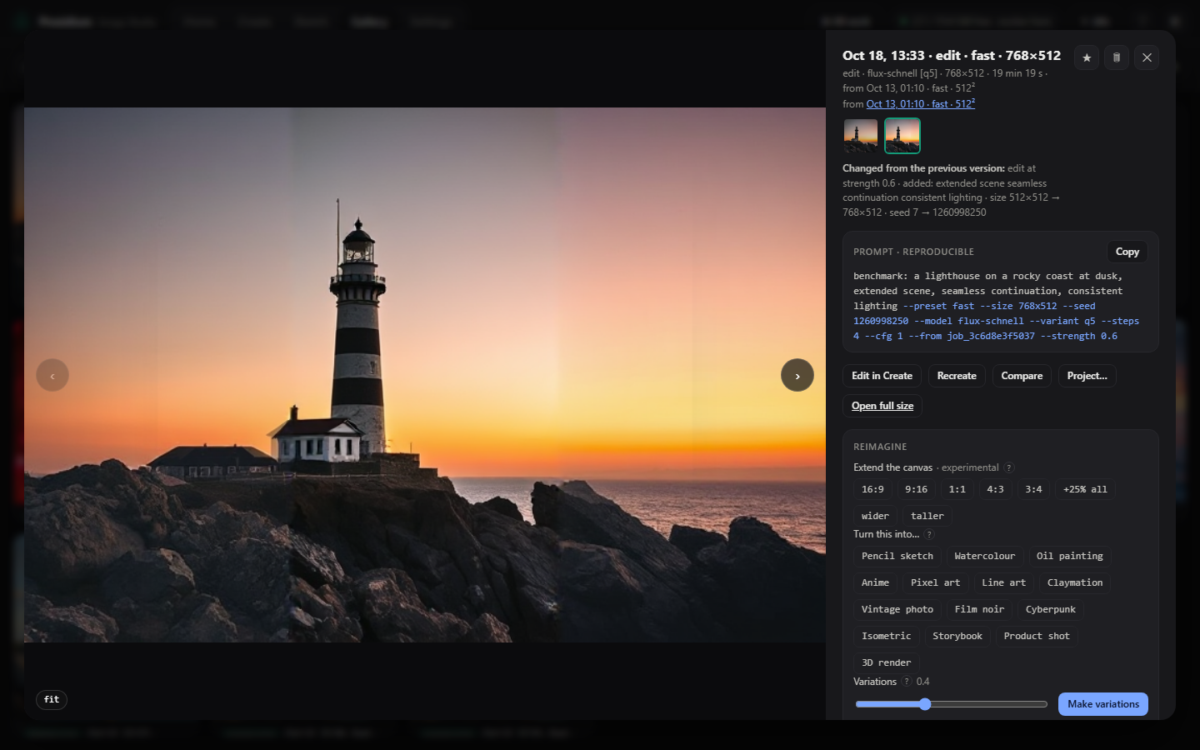Image resolution: width=1200 pixels, height=750 pixels.
Task: Show help for Variations
Action: (x=907, y=682)
